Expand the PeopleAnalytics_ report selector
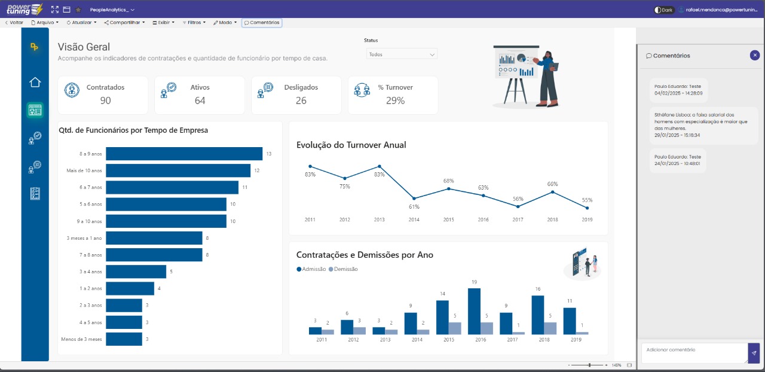The height and width of the screenshot is (372, 765). click(x=112, y=10)
